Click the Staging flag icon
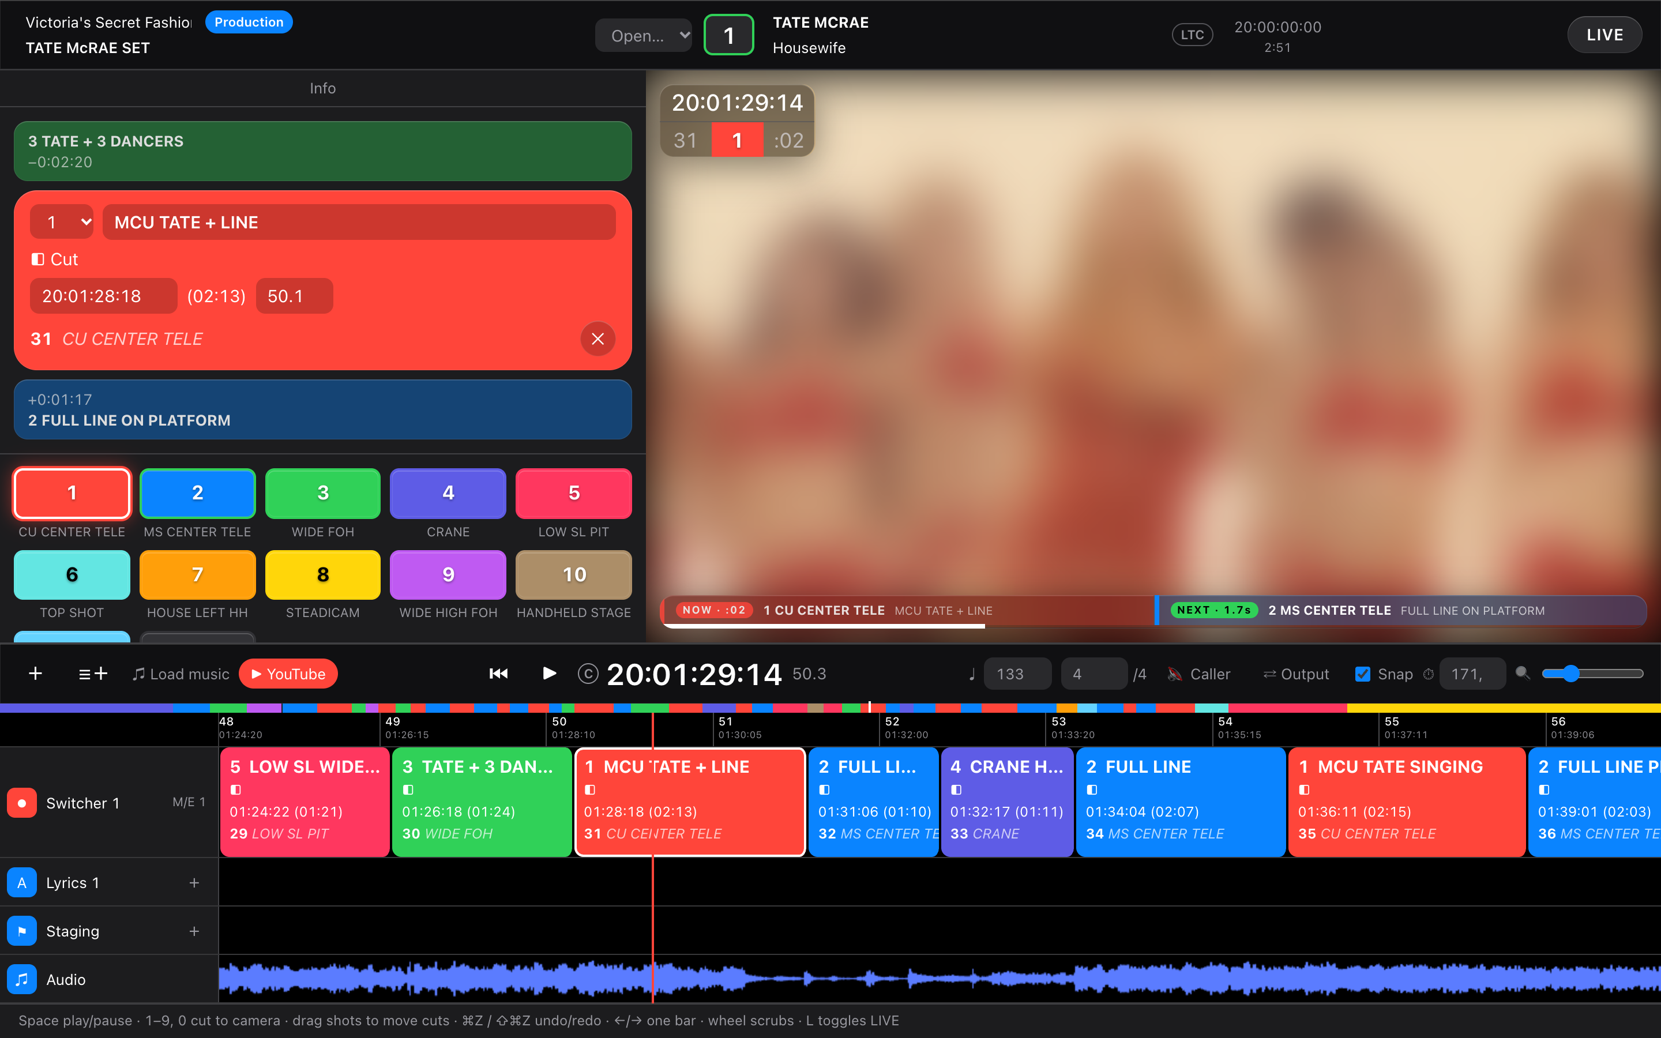The image size is (1661, 1038). point(22,931)
